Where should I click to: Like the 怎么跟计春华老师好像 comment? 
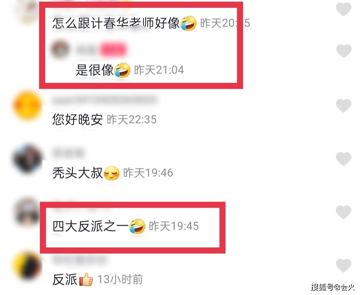point(343,8)
